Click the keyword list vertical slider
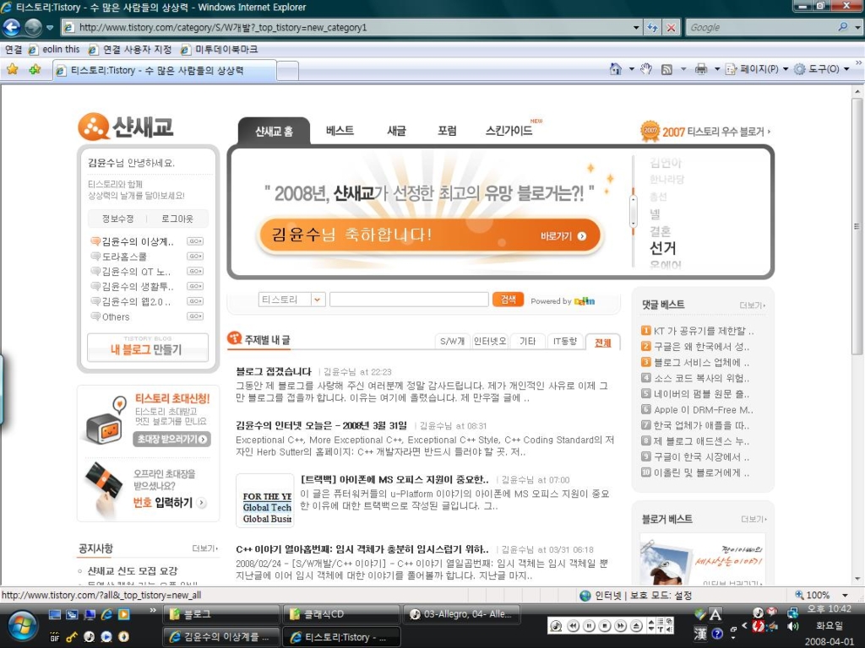 click(634, 211)
